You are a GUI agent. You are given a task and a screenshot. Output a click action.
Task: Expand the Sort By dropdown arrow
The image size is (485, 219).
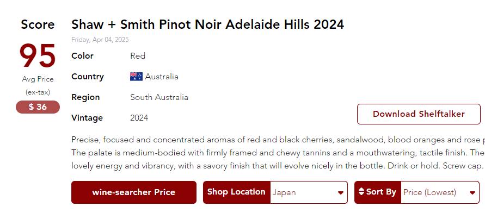tap(472, 193)
